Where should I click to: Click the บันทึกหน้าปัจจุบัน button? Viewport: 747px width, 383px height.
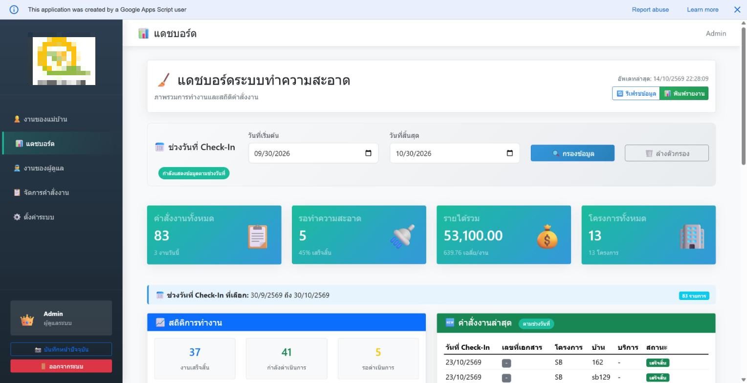61,349
